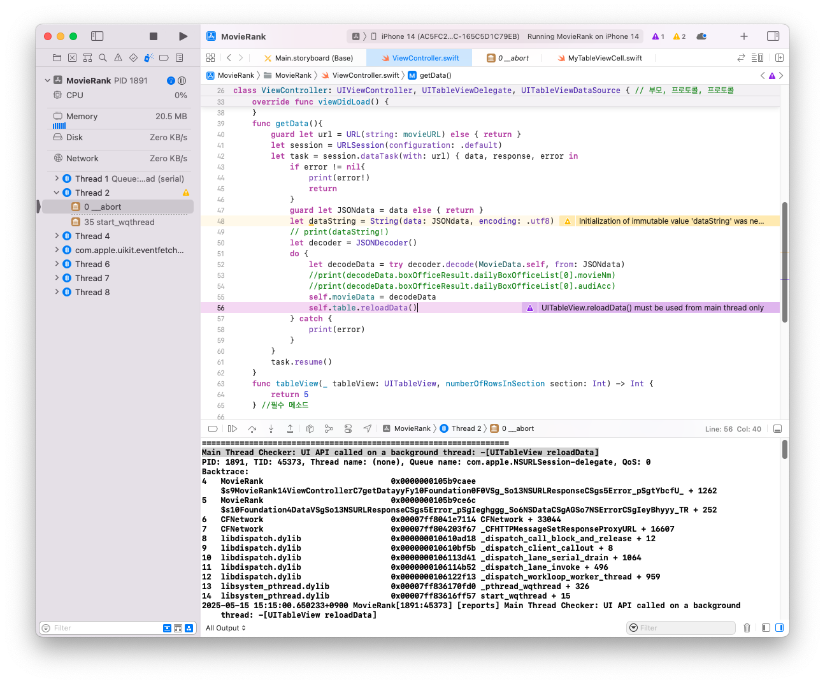Open the breakpoint navigator
The width and height of the screenshot is (825, 684).
coord(164,57)
